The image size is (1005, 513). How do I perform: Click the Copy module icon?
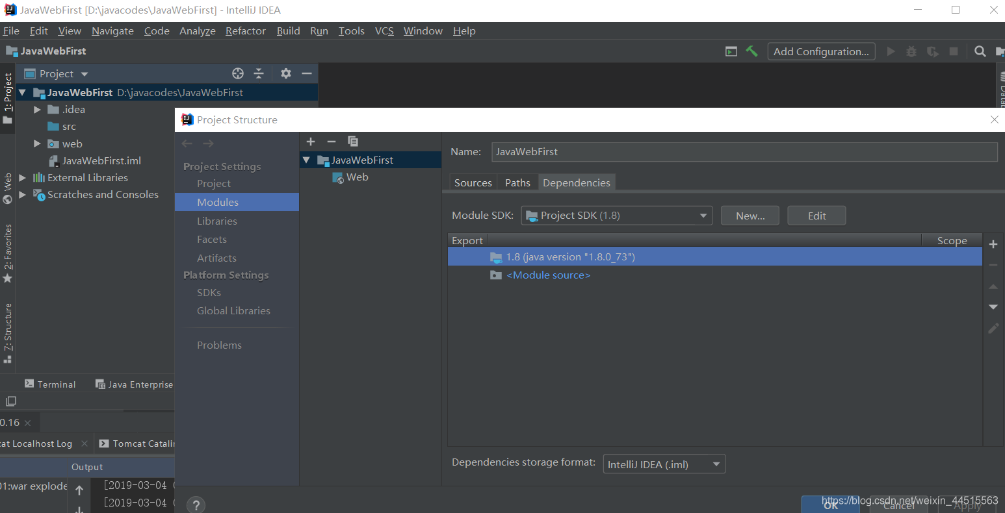(x=353, y=142)
